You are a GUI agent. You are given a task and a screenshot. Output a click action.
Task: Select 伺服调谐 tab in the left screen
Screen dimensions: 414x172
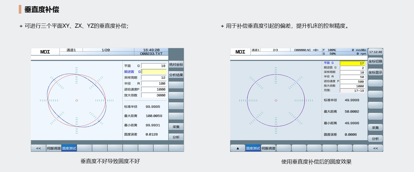54,148
